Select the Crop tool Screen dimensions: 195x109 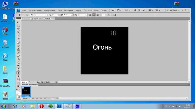point(18,36)
